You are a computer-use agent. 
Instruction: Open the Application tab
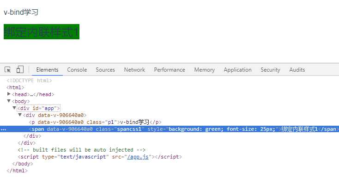click(237, 70)
